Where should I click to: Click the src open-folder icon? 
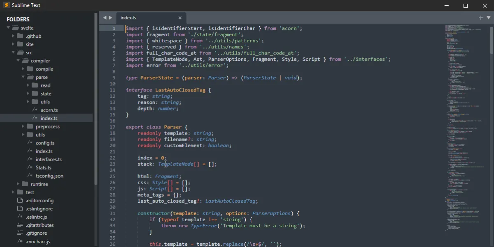[20, 53]
